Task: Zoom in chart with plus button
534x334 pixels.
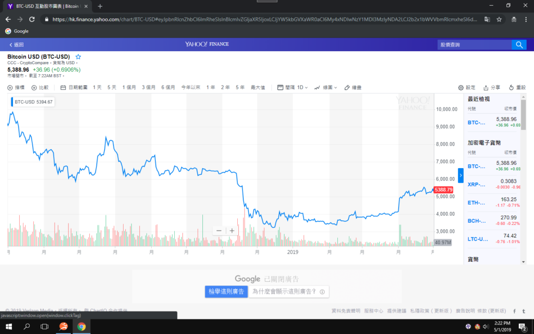Action: coord(232,231)
